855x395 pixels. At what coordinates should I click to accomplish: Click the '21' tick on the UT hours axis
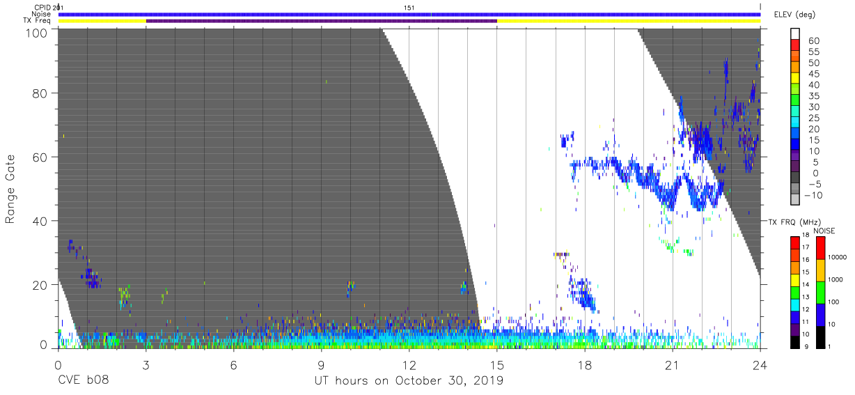672,364
